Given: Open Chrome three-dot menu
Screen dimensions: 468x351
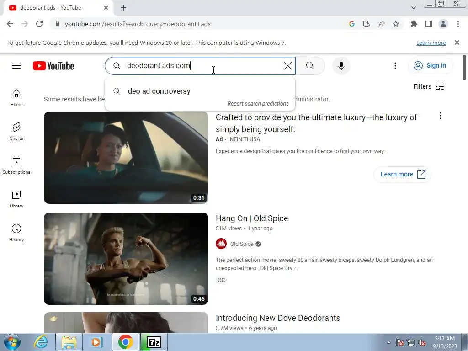Looking at the screenshot, I should pos(458,24).
